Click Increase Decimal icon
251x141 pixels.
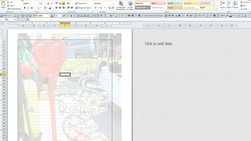109,8
